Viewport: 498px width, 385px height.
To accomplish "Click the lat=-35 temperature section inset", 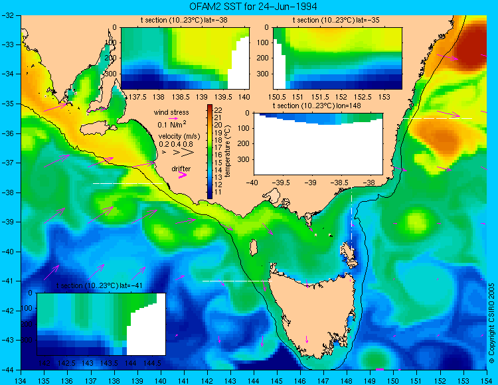I will click(x=337, y=58).
